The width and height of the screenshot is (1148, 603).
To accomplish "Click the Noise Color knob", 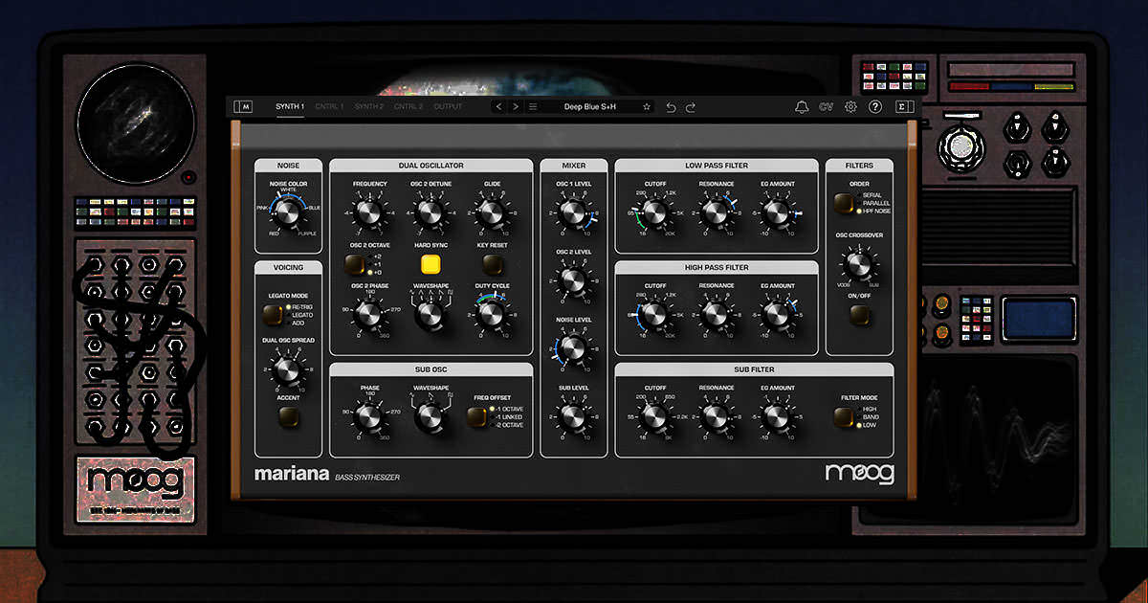I will point(288,212).
